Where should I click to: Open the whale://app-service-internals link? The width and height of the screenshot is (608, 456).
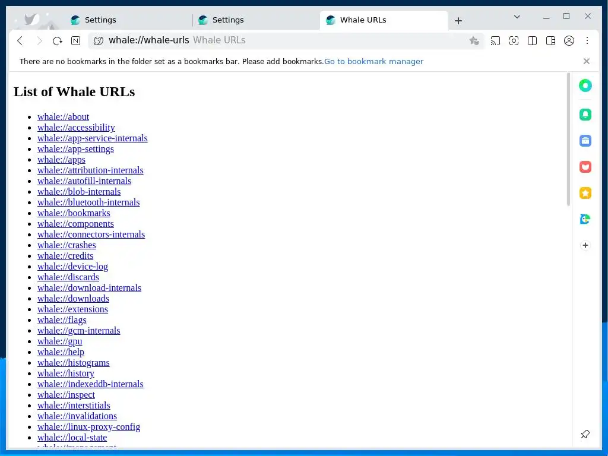click(x=92, y=138)
